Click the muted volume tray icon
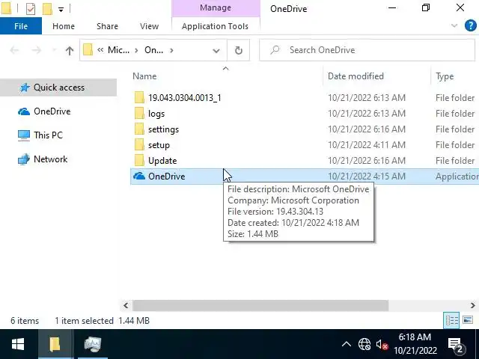This screenshot has height=359, width=479. [x=382, y=344]
